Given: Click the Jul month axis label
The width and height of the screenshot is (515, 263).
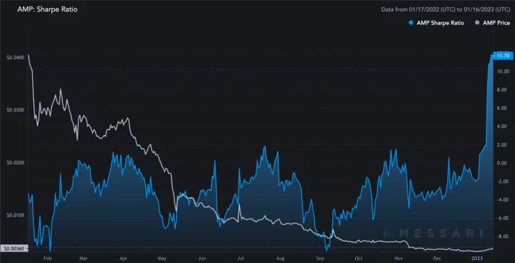Looking at the screenshot, I should tap(241, 258).
